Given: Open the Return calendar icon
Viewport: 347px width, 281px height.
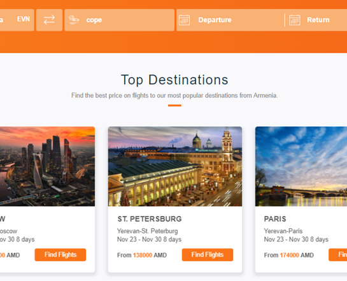Looking at the screenshot, I should (295, 20).
